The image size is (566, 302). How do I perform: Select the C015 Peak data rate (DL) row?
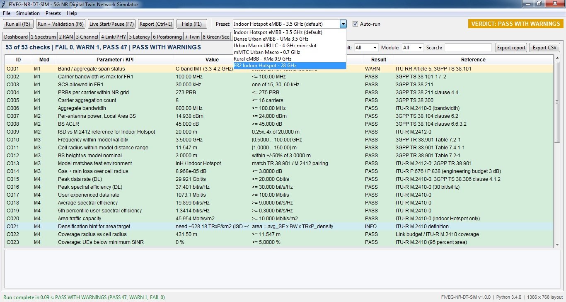pos(279,179)
